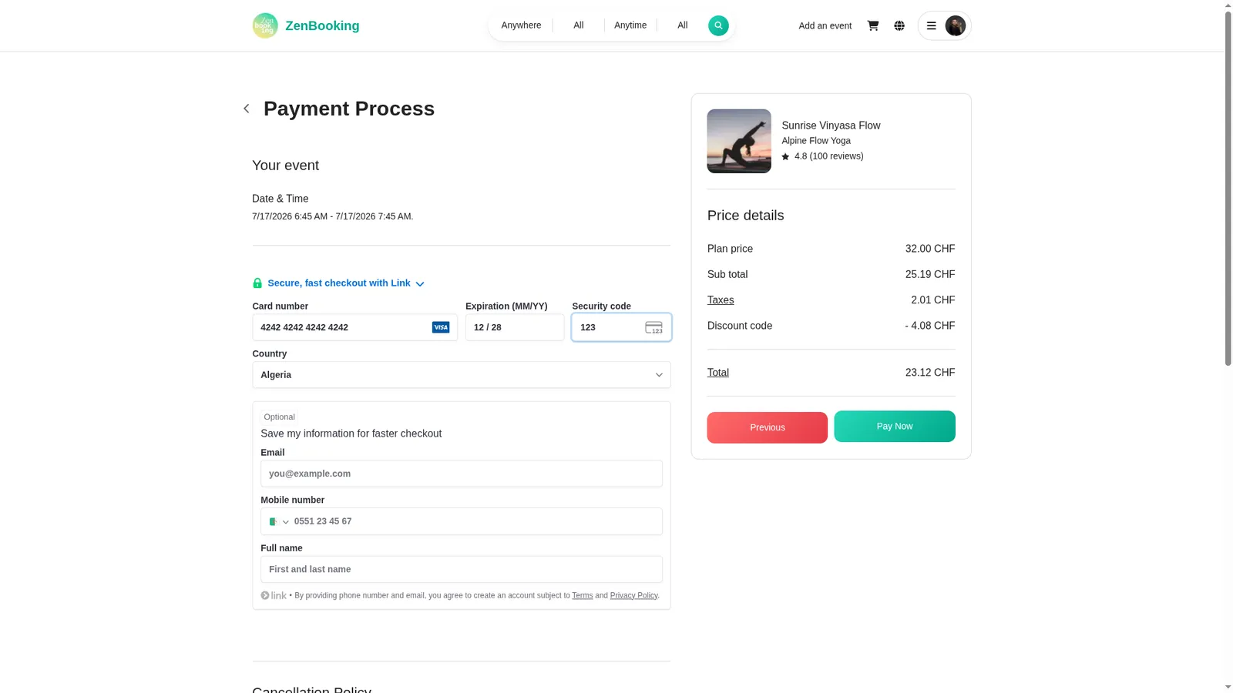The width and height of the screenshot is (1233, 693).
Task: Focus the Expiration date field
Action: [x=515, y=327]
